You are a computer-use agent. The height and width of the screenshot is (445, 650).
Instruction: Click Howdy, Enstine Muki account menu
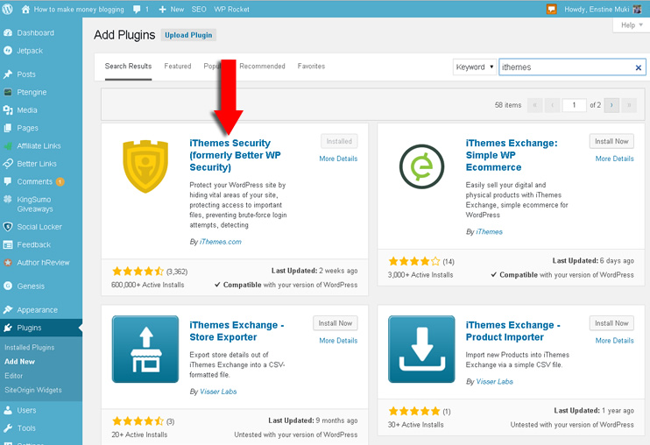pos(603,9)
